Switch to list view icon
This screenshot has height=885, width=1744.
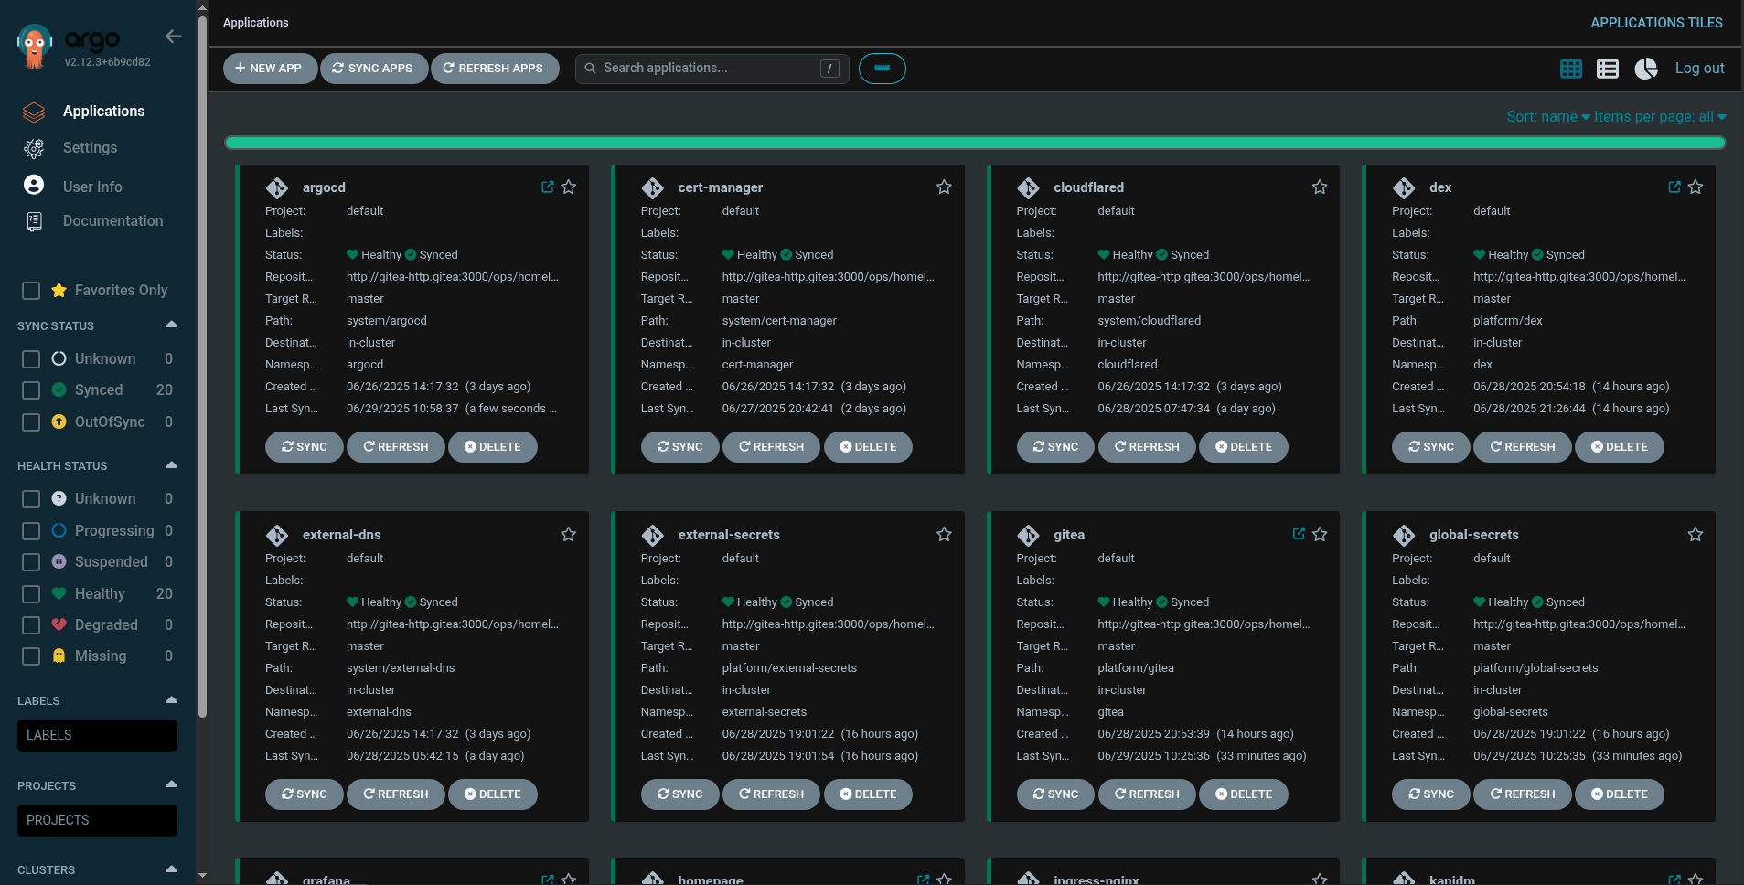click(x=1608, y=69)
